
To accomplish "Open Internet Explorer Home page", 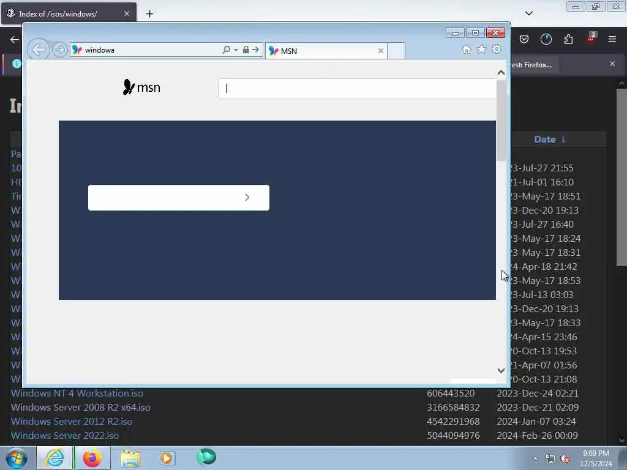I will pyautogui.click(x=466, y=49).
